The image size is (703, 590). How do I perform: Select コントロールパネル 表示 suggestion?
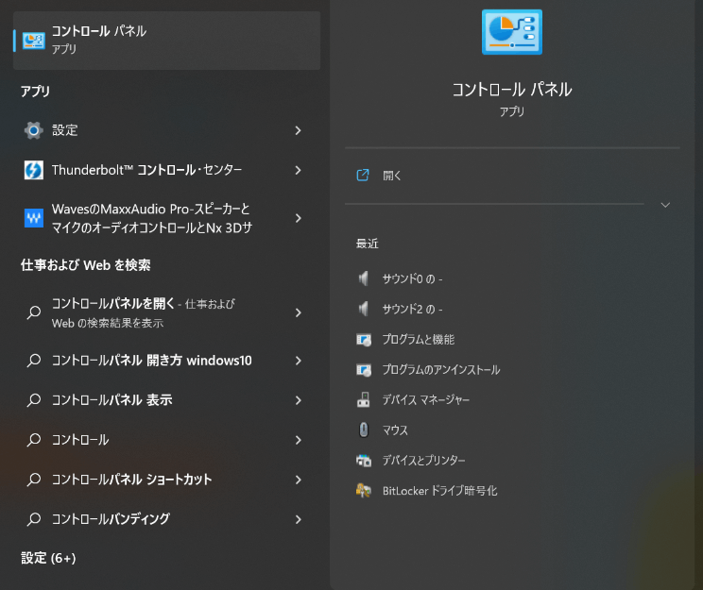[167, 400]
